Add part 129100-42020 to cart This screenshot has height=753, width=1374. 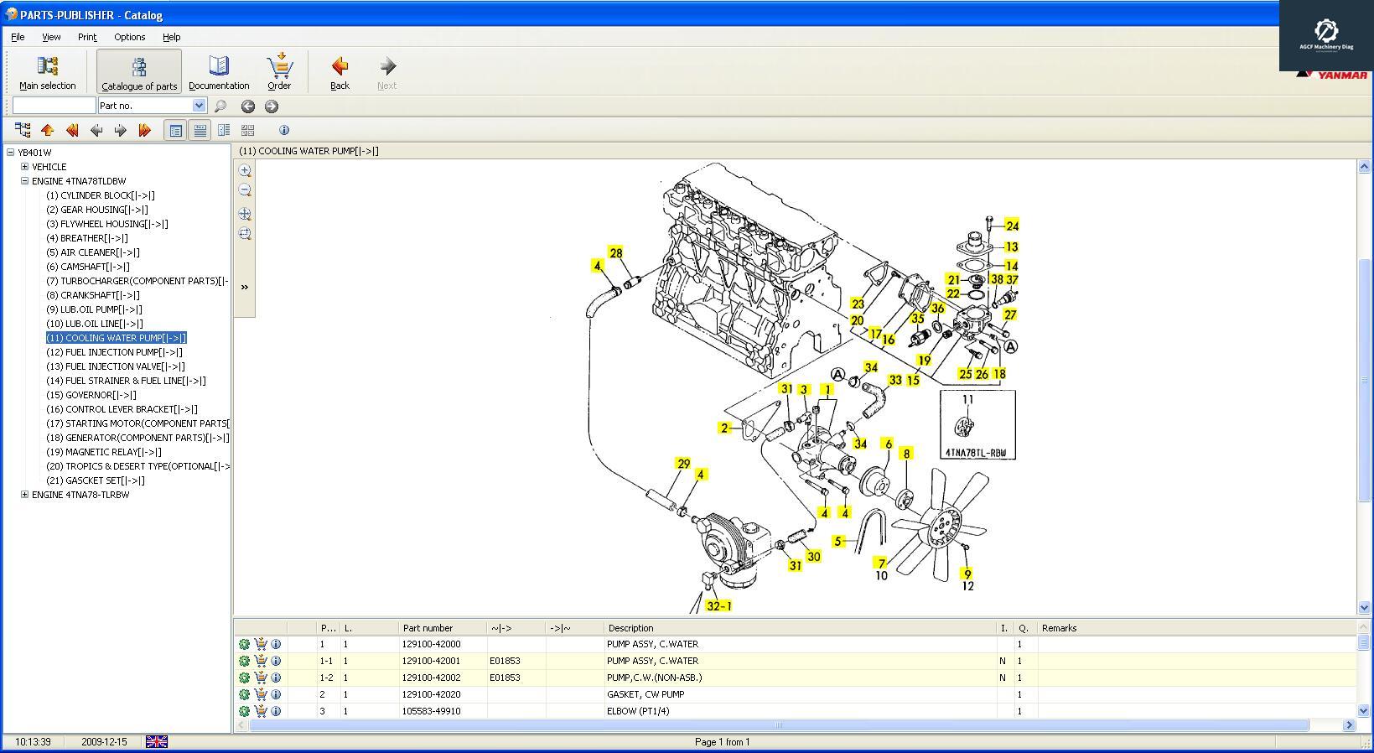tap(261, 694)
